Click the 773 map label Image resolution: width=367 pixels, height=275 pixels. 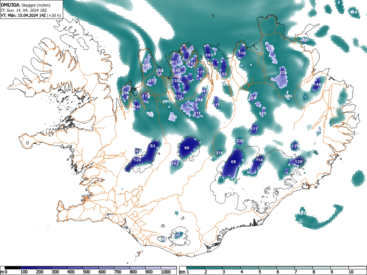(173, 117)
